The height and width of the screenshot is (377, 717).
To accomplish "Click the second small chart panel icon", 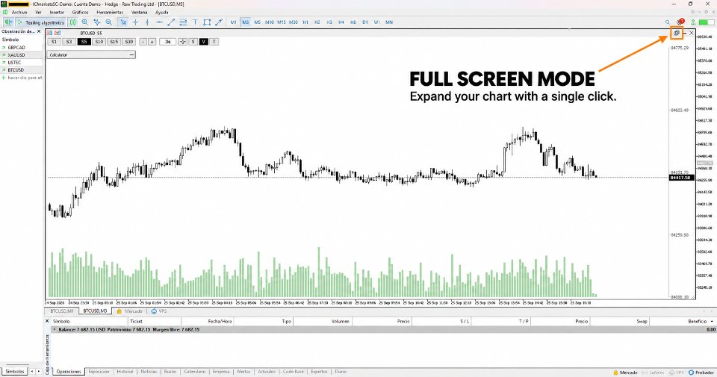I will click(x=58, y=33).
